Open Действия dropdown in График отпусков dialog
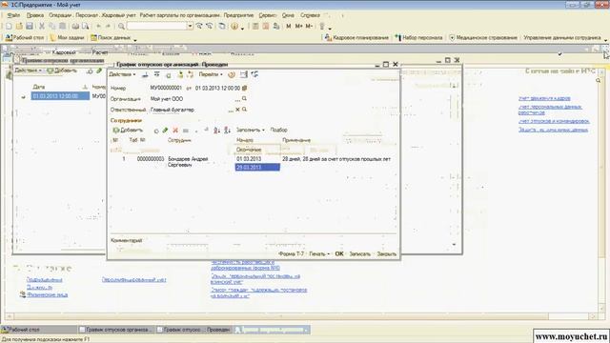 [122, 74]
